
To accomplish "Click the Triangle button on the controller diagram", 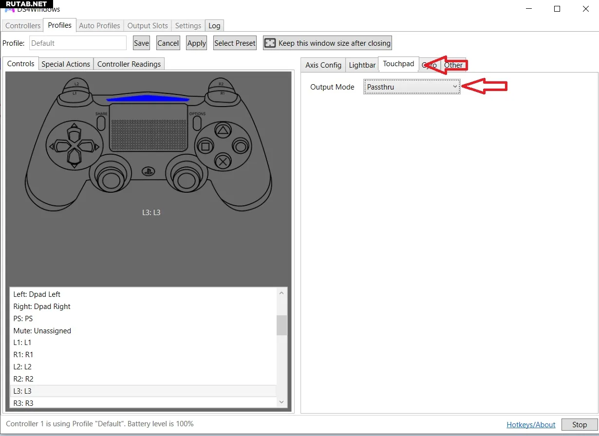I will click(x=223, y=130).
